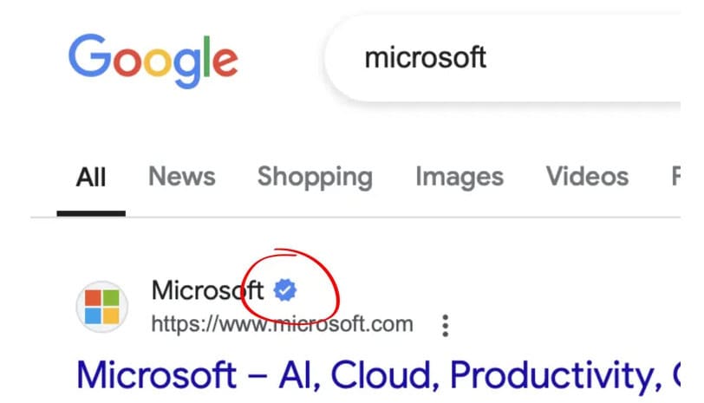Viewport: 704px width, 403px height.
Task: Click the word Cloud in result title
Action: [x=384, y=376]
